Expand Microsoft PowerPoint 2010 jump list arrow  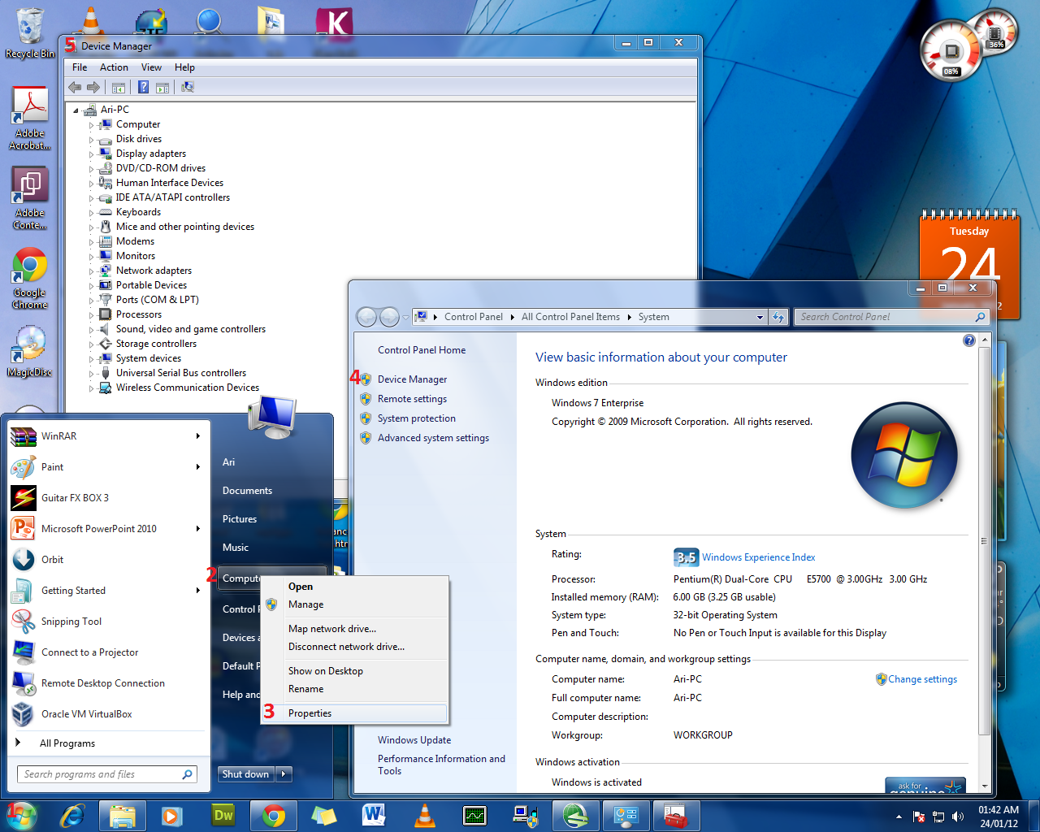(x=197, y=529)
